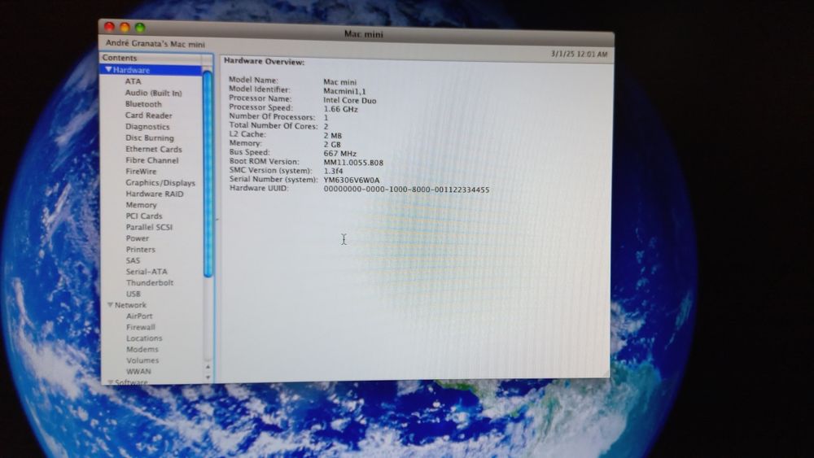Screen dimensions: 814x458
Task: Select PCI Cards entry
Action: (x=144, y=216)
